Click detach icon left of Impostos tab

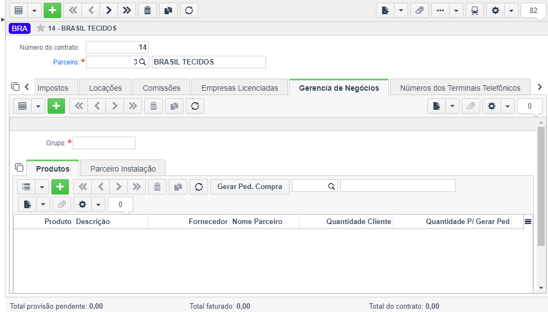(15, 86)
